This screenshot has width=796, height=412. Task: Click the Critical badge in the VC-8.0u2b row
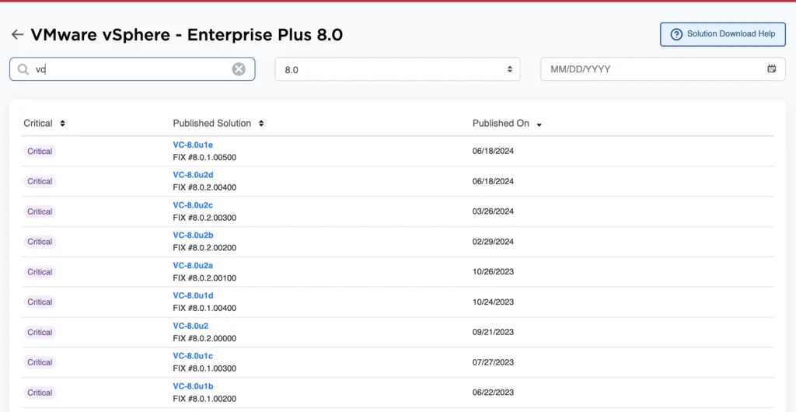[x=40, y=242]
